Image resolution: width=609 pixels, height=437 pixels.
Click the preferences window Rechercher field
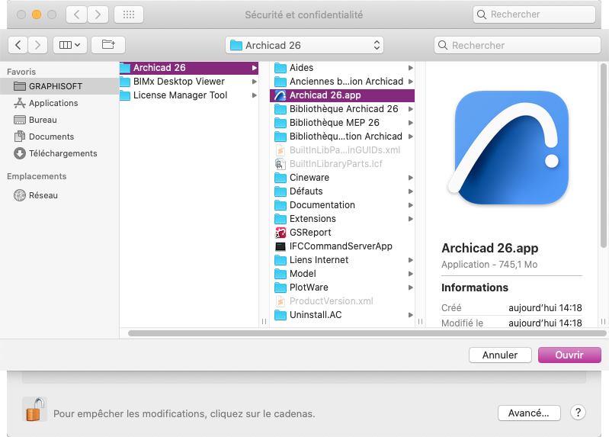click(x=534, y=14)
